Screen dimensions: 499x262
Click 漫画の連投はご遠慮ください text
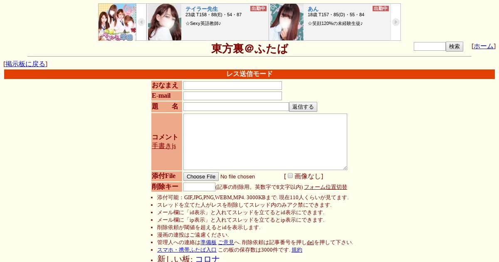(x=193, y=235)
